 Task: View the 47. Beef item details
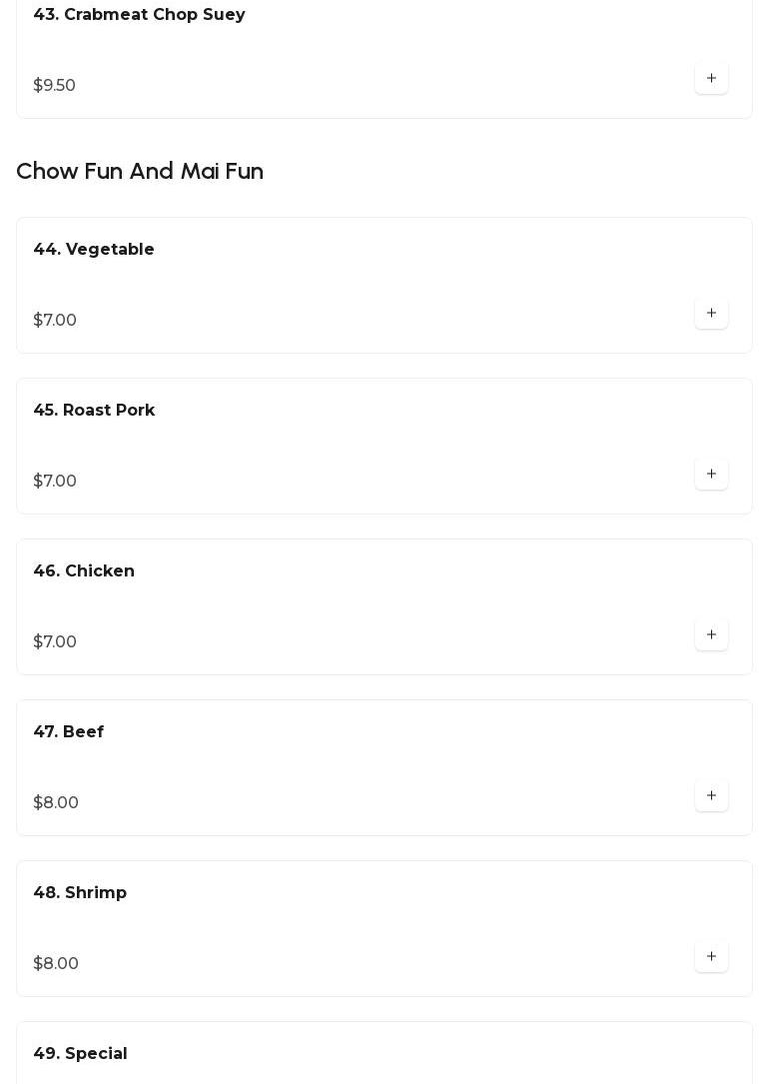pyautogui.click(x=69, y=732)
